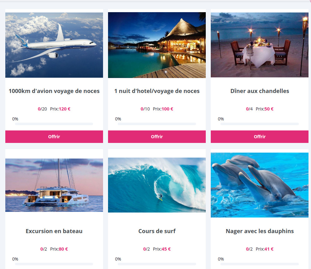The image size is (311, 269).
Task: Open Nager avec les dauphins heading
Action: pyautogui.click(x=259, y=231)
